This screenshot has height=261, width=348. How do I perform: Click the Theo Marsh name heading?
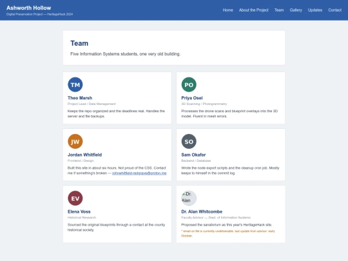80,98
